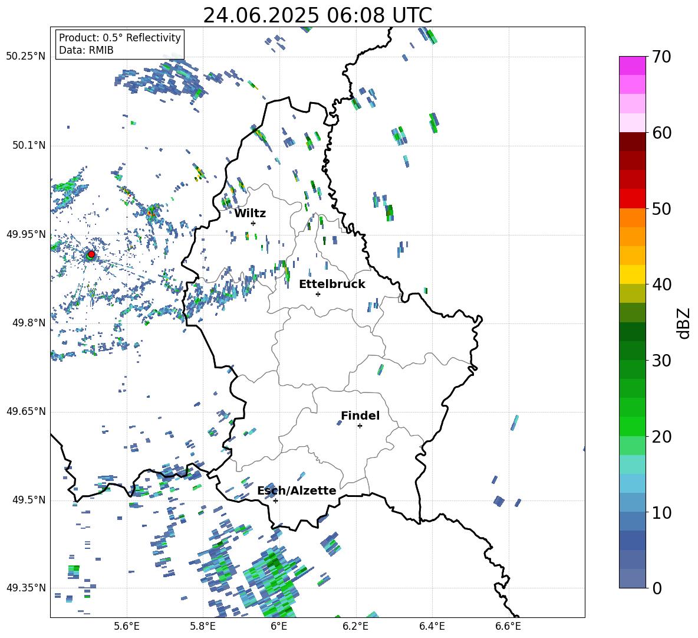Click the slate blue swatch above 0
Viewport: 698px width, 638px height.
pyautogui.click(x=632, y=578)
